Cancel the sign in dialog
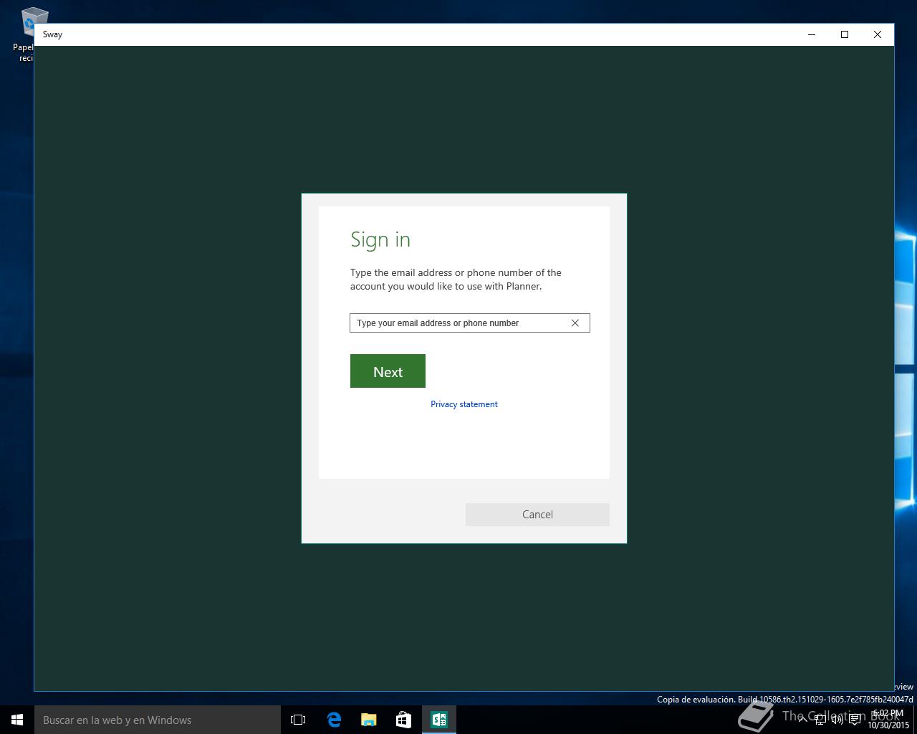917x734 pixels. [x=537, y=515]
